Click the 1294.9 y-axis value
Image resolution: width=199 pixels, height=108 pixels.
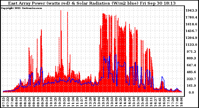click(x=192, y=38)
